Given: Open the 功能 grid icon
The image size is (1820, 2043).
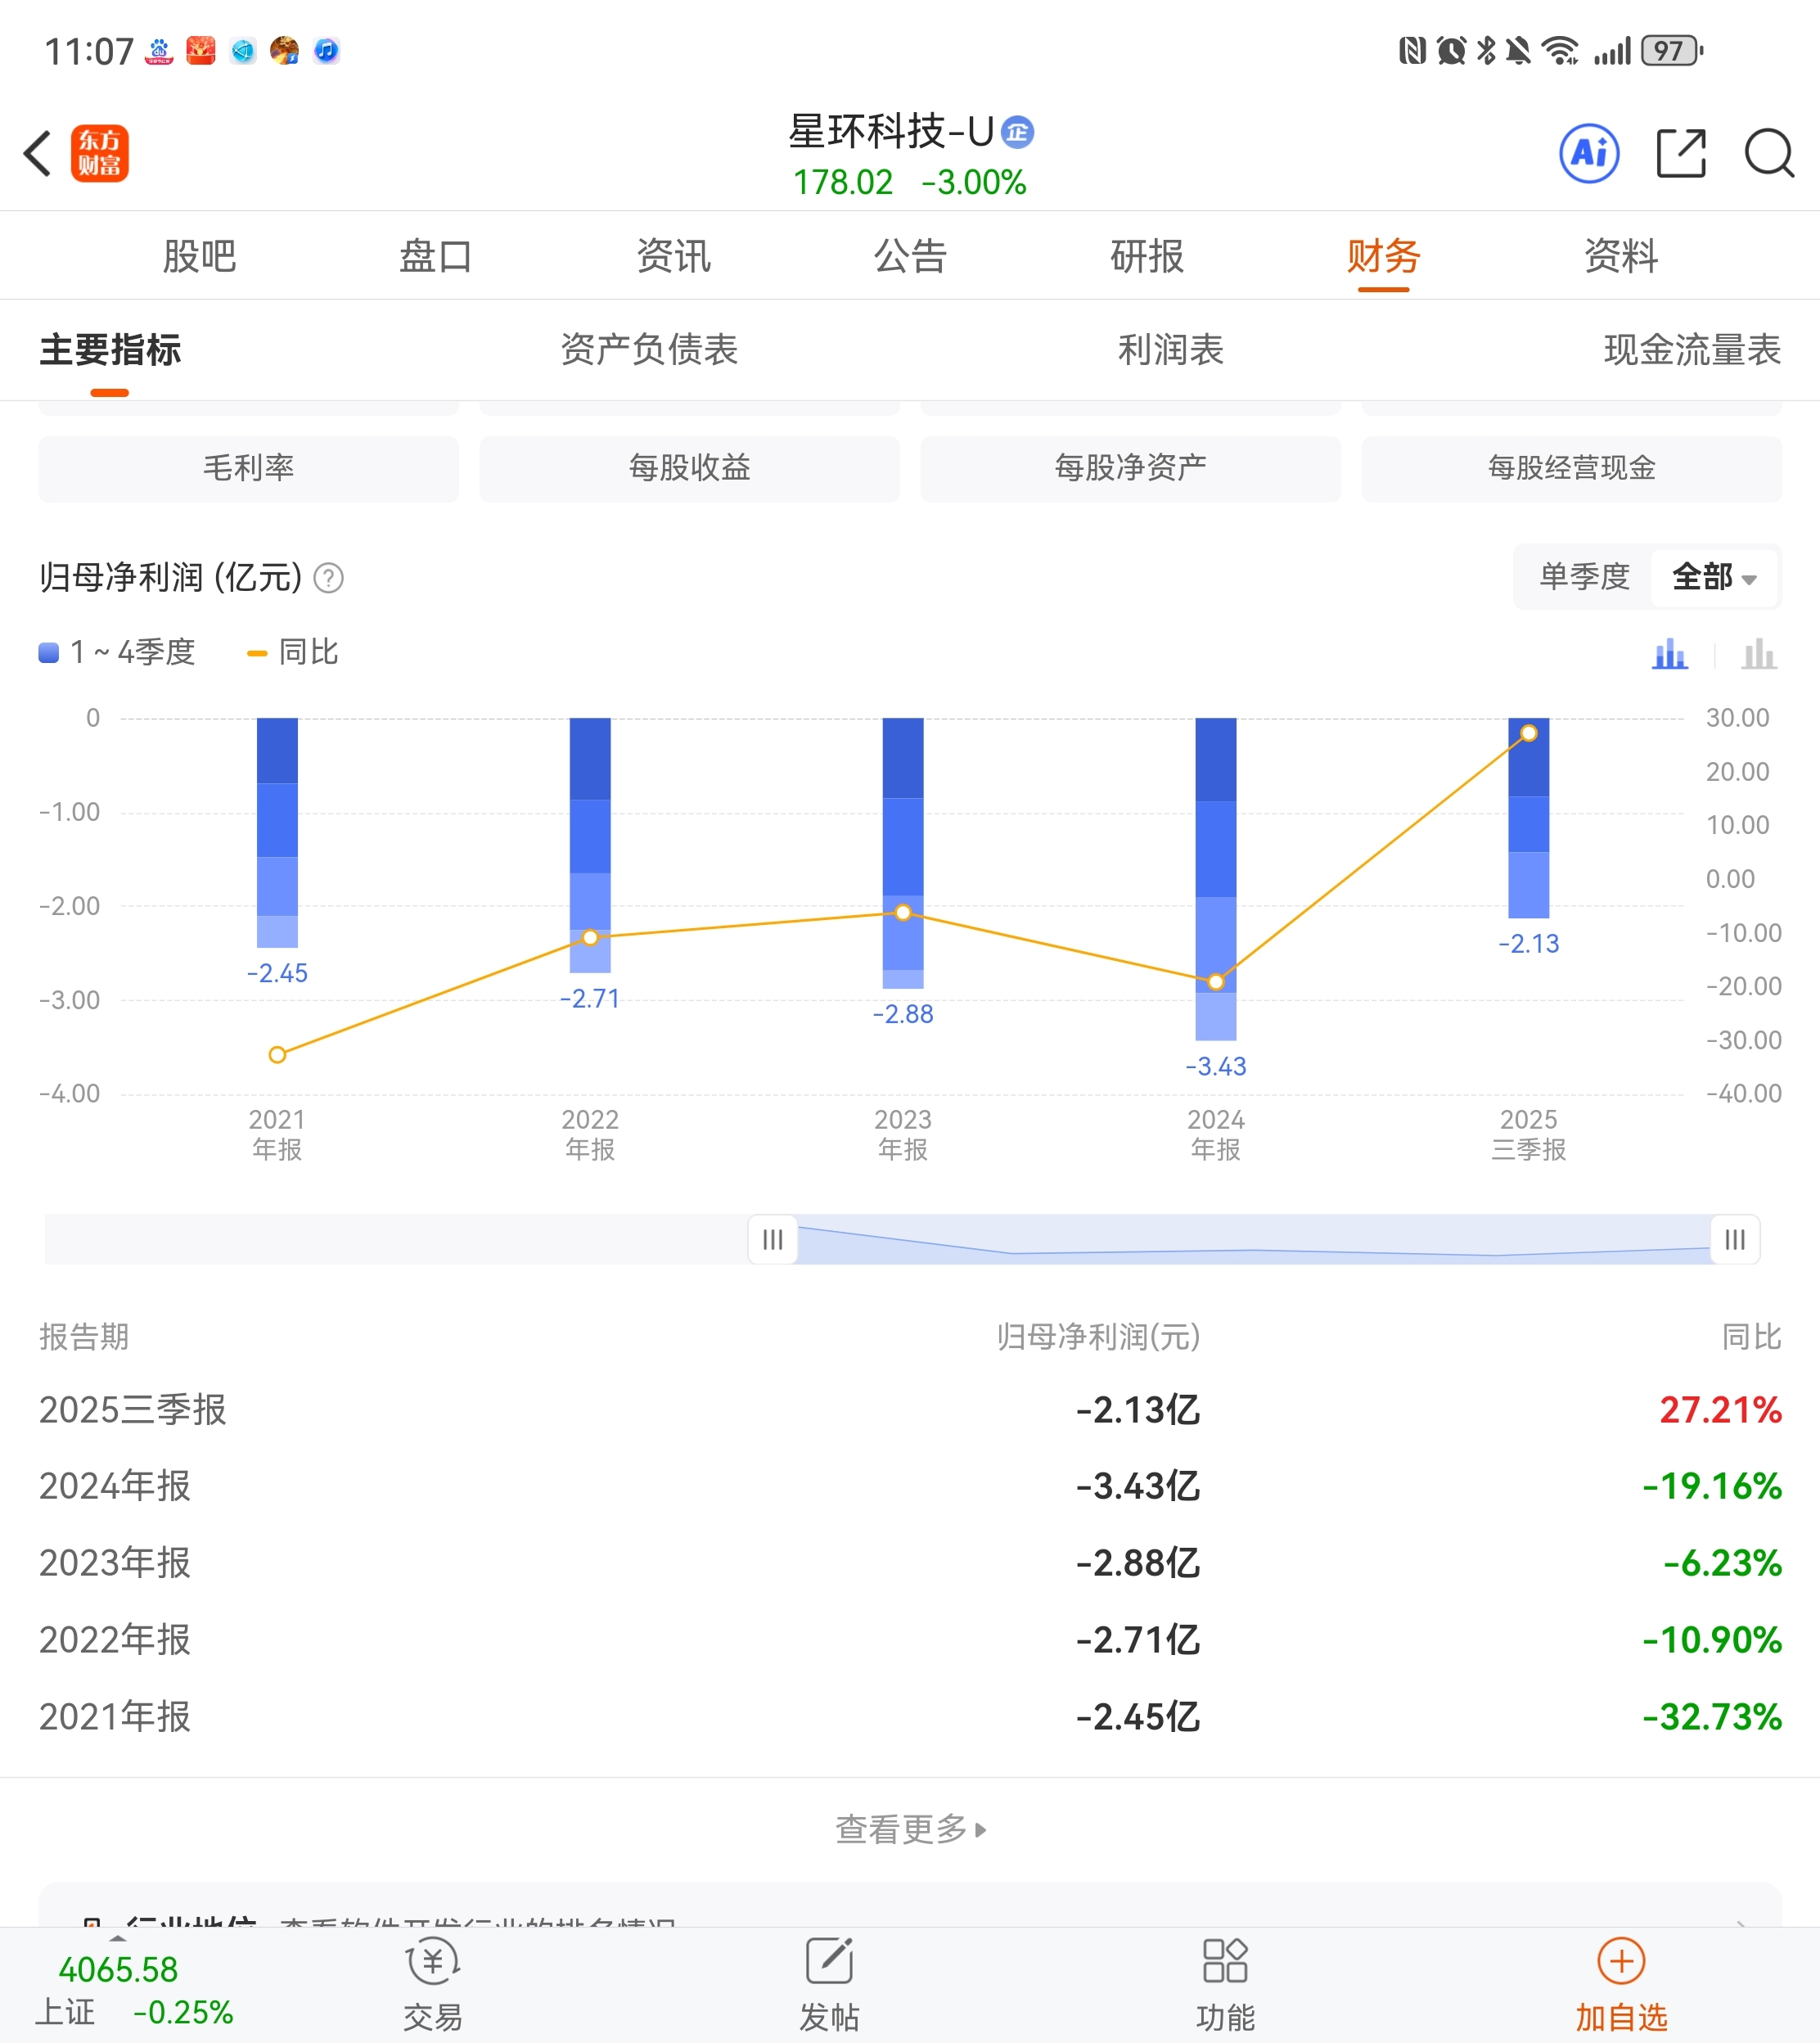Looking at the screenshot, I should [1224, 1962].
